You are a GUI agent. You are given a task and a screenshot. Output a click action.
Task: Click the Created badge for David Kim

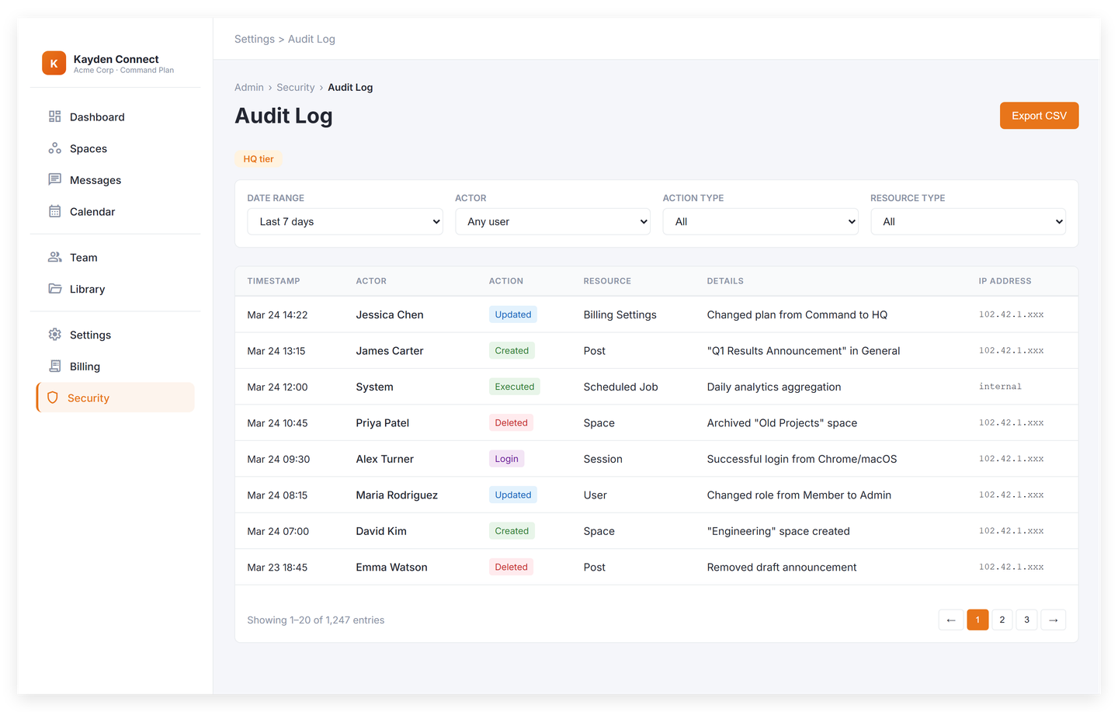512,531
